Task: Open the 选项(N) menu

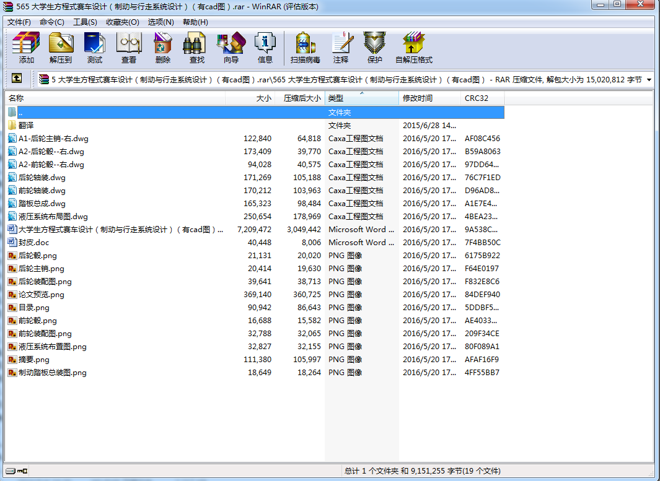Action: pos(161,22)
